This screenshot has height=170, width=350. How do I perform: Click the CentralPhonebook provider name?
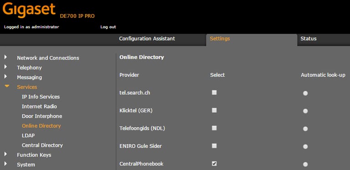[x=141, y=164]
